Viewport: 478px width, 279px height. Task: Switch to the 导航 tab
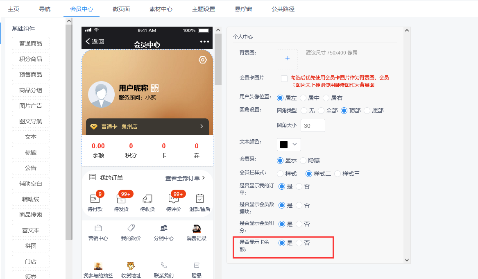click(x=45, y=9)
